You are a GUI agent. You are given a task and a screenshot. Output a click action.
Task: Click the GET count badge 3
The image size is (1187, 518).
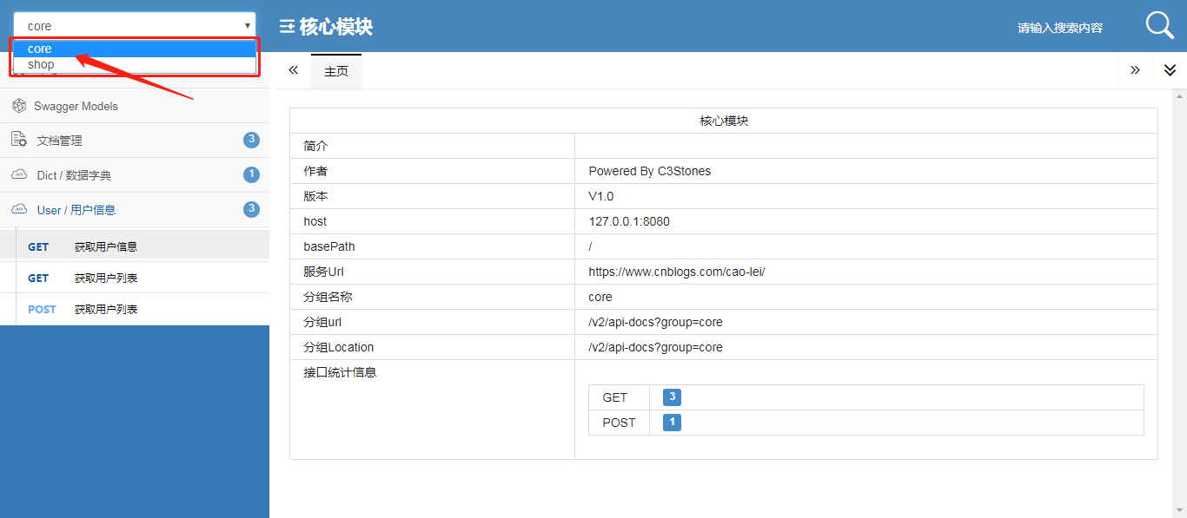tap(672, 397)
